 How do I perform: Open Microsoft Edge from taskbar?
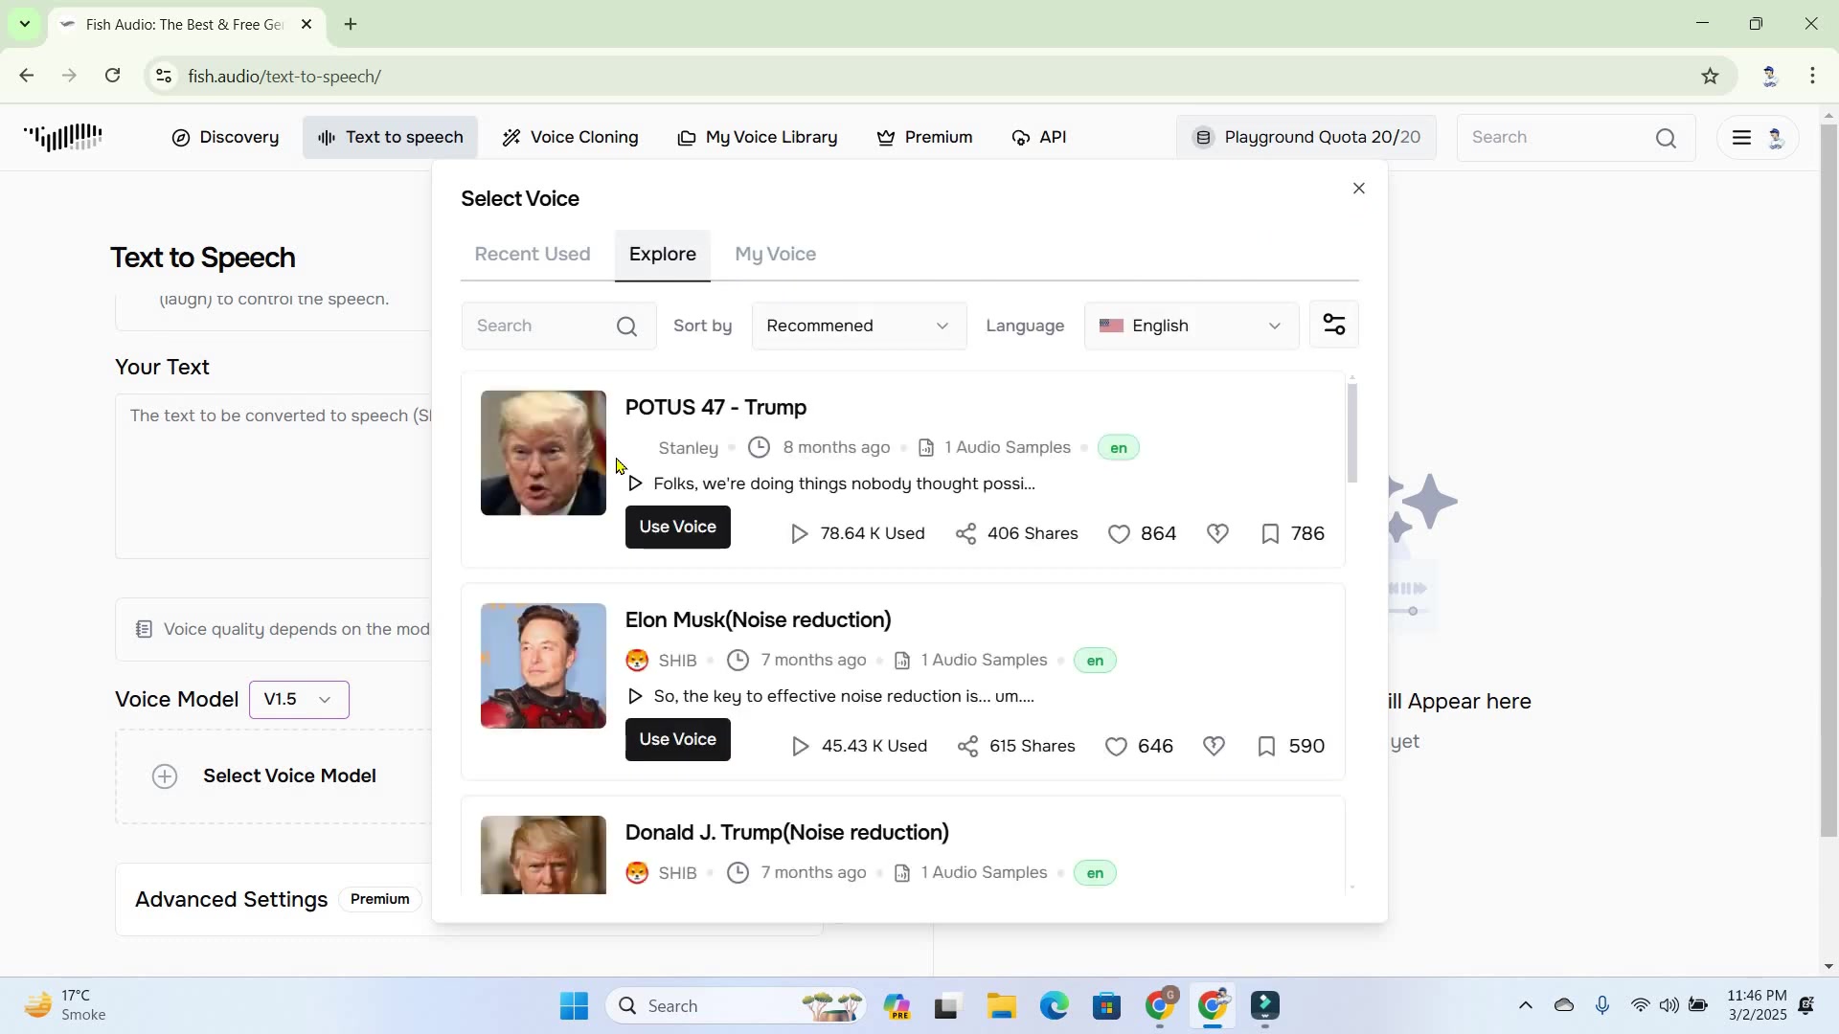pyautogui.click(x=1055, y=1006)
